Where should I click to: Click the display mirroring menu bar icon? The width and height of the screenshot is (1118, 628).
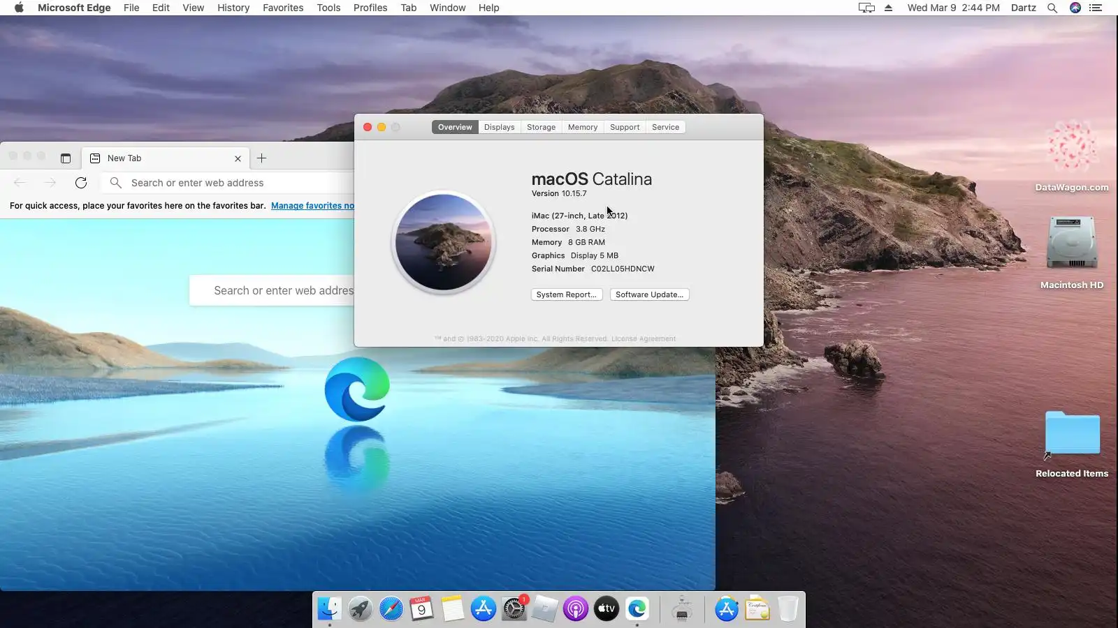(866, 8)
